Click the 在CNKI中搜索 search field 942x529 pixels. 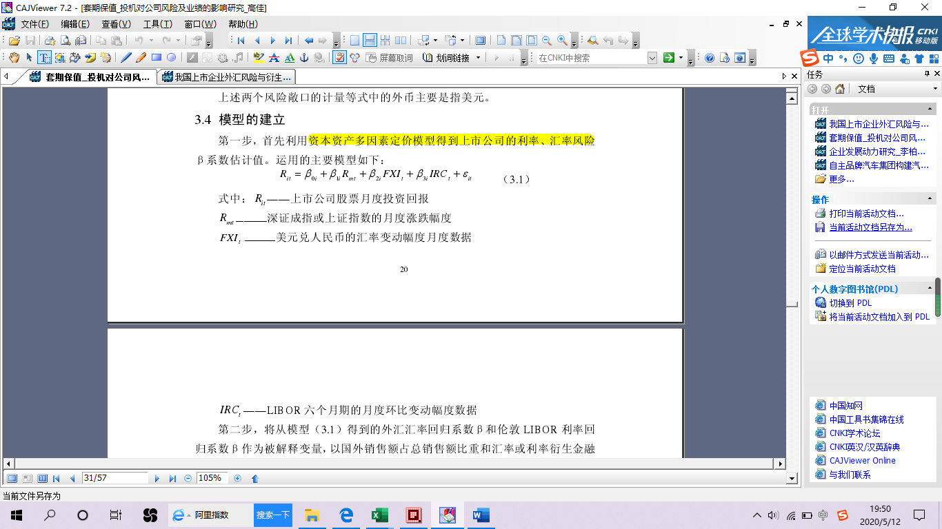[592, 58]
